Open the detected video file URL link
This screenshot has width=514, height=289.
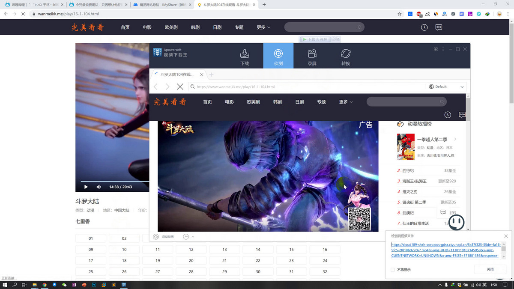coord(445,250)
